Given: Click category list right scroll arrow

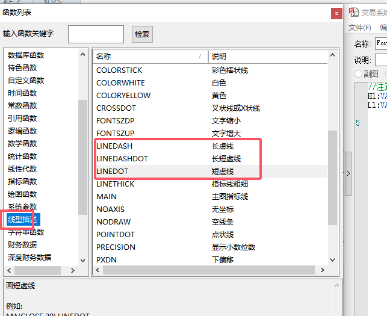Looking at the screenshot, I should click(73, 271).
